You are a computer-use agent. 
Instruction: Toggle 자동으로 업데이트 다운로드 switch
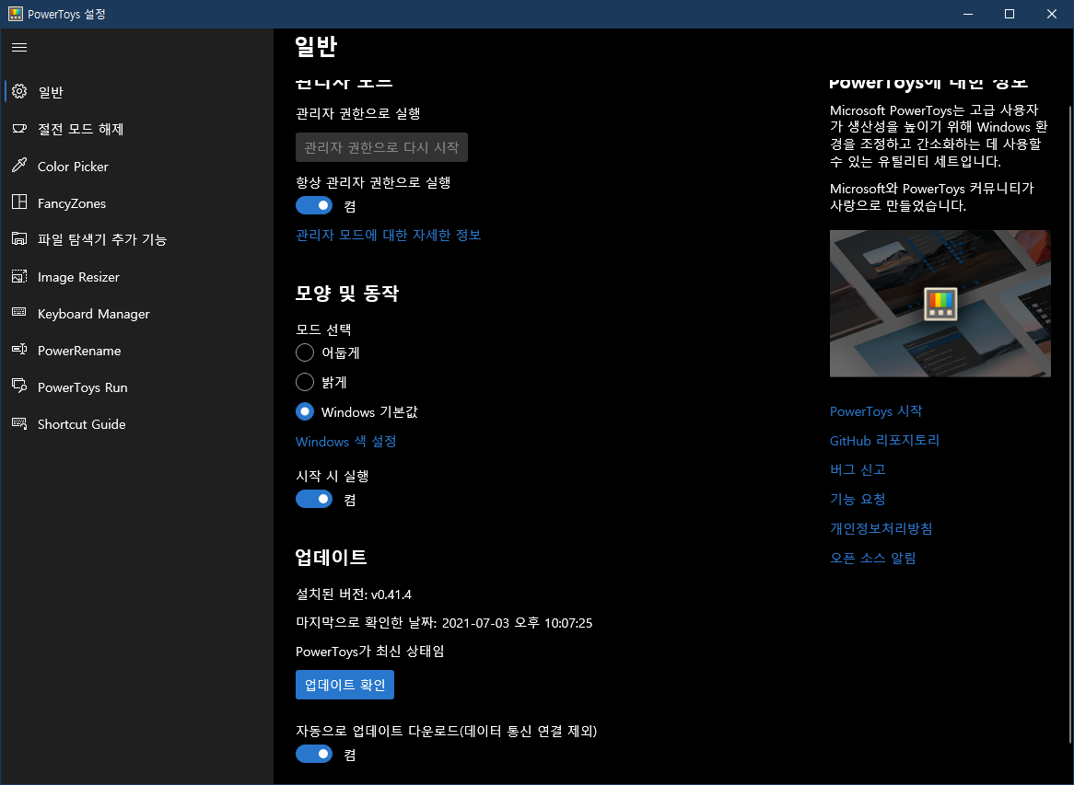[x=314, y=754]
